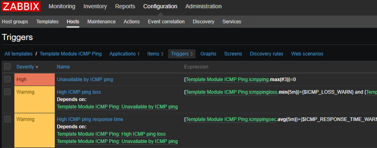Click Depends on label under ping loss
Screen dimensions: 377x148
pyautogui.click(x=72, y=99)
